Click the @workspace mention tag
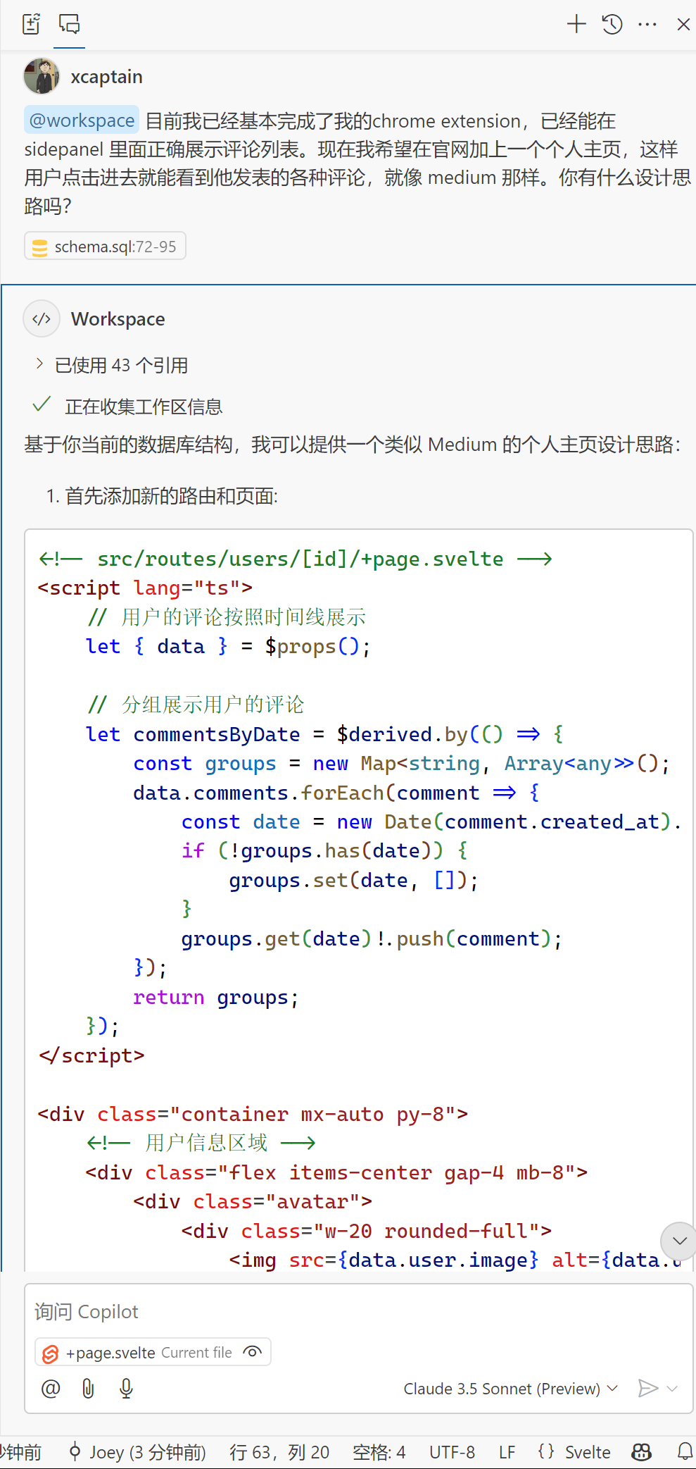Image resolution: width=696 pixels, height=1469 pixels. click(82, 120)
